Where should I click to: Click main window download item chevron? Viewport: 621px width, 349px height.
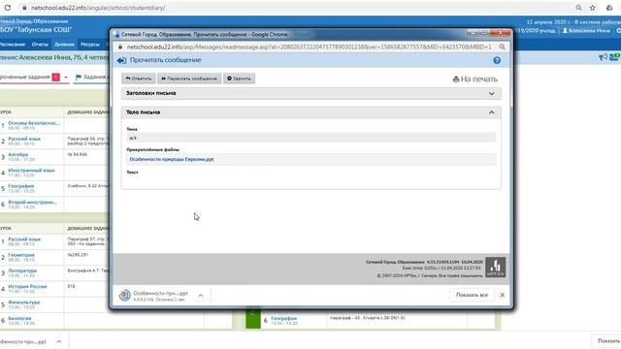pyautogui.click(x=59, y=341)
